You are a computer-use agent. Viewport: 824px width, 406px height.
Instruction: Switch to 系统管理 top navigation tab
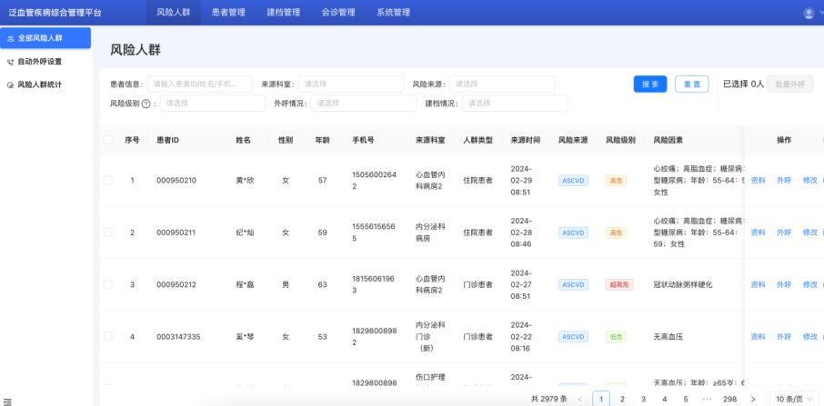point(393,13)
